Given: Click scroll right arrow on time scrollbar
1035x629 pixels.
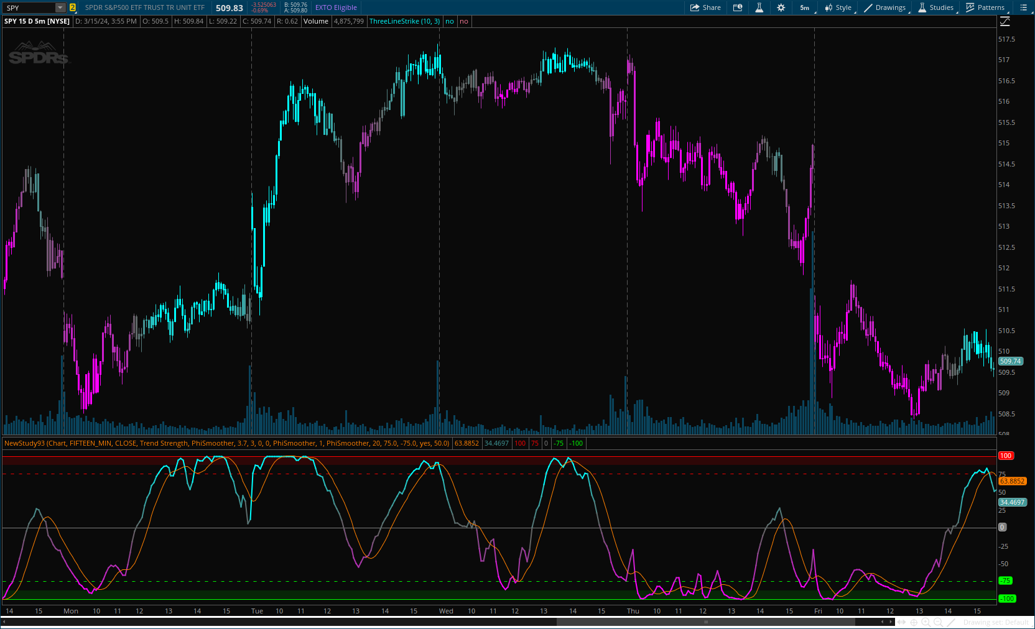Looking at the screenshot, I should point(891,622).
